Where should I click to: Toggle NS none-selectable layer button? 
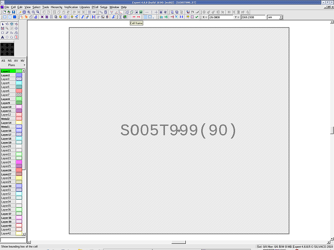10,61
